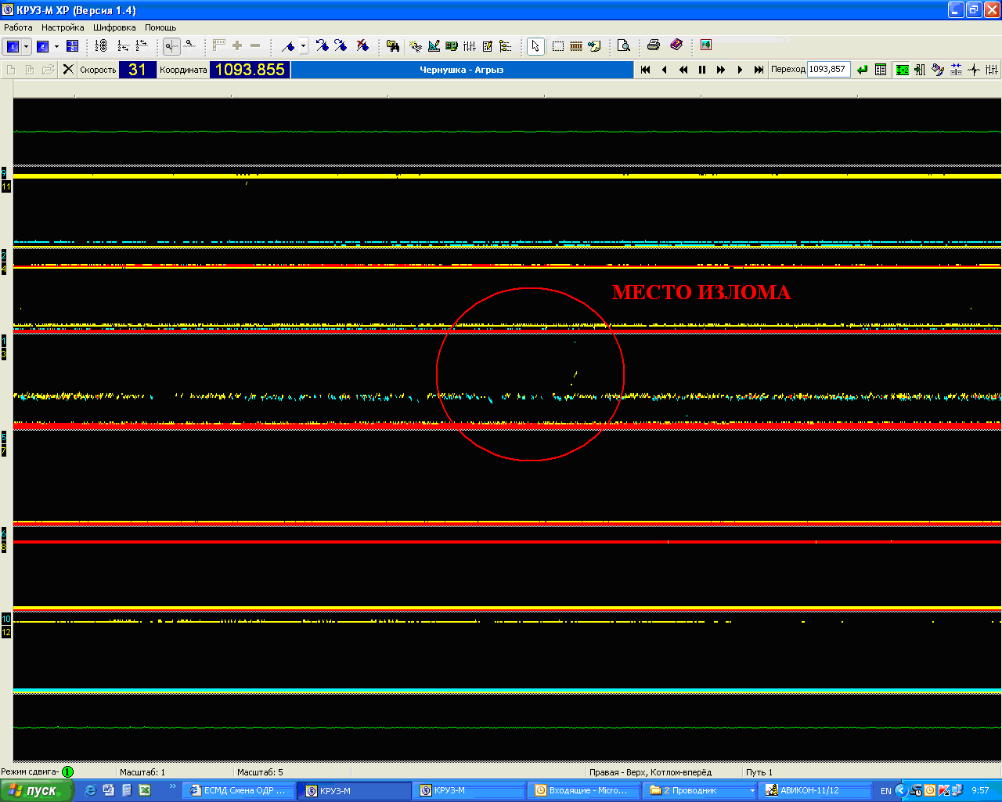
Task: Click the Переход coordinate input field
Action: 828,70
